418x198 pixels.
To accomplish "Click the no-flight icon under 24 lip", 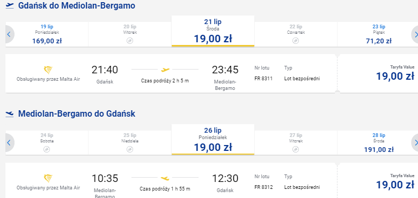I will pos(47,149).
